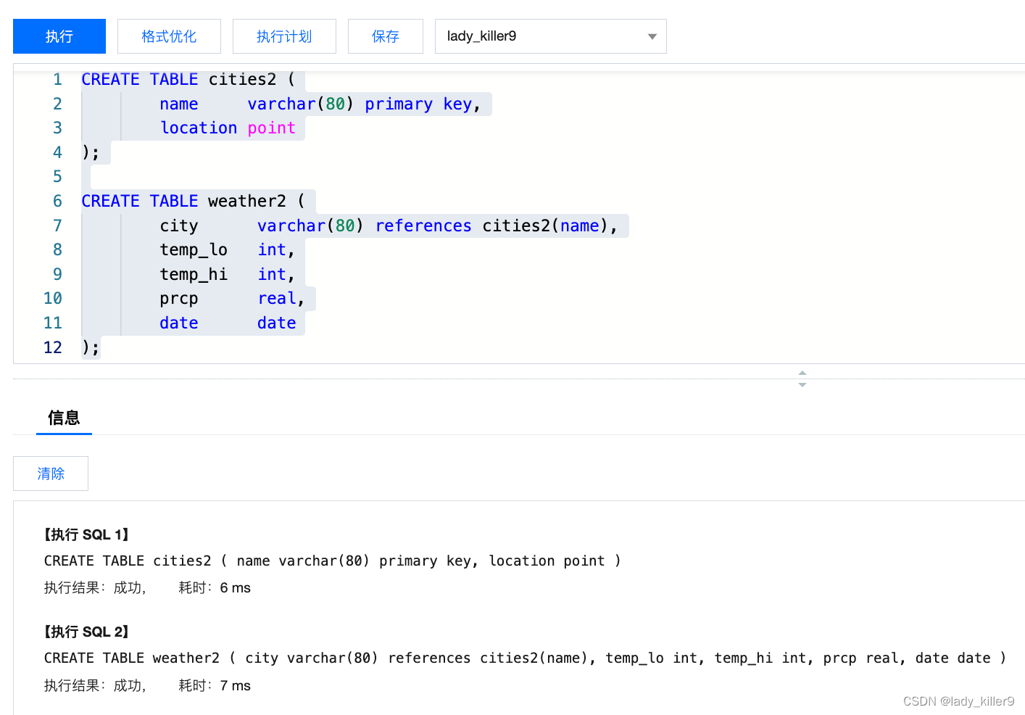Click 'city' column on line 7
The height and width of the screenshot is (715, 1025).
click(x=179, y=226)
